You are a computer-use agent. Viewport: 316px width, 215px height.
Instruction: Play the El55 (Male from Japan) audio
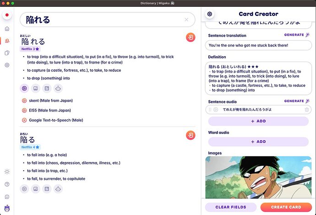coord(24,110)
